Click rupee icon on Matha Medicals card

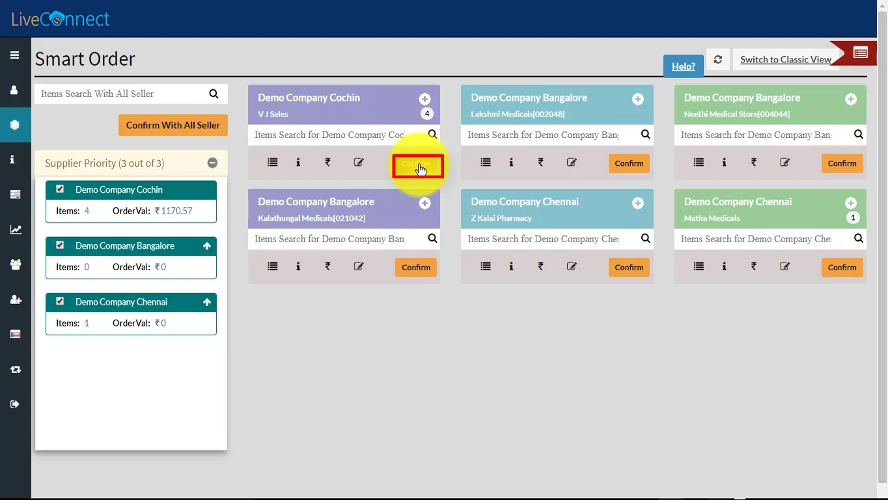(x=754, y=266)
